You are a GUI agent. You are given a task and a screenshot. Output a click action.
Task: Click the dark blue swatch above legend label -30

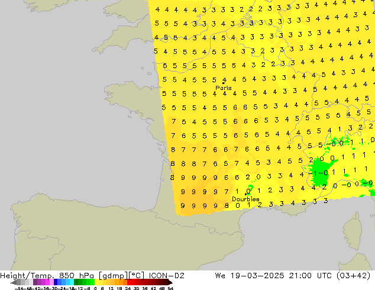[x=56, y=282]
